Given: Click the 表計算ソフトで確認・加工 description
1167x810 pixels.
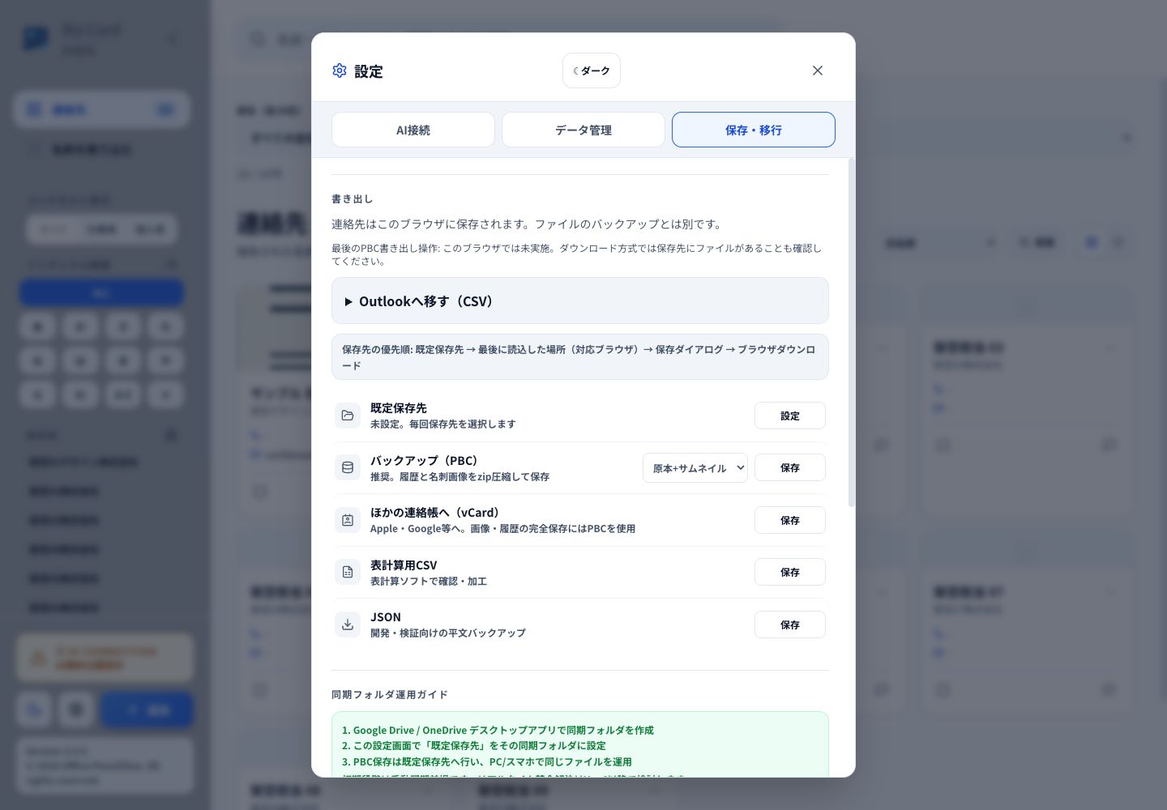Looking at the screenshot, I should coord(429,581).
